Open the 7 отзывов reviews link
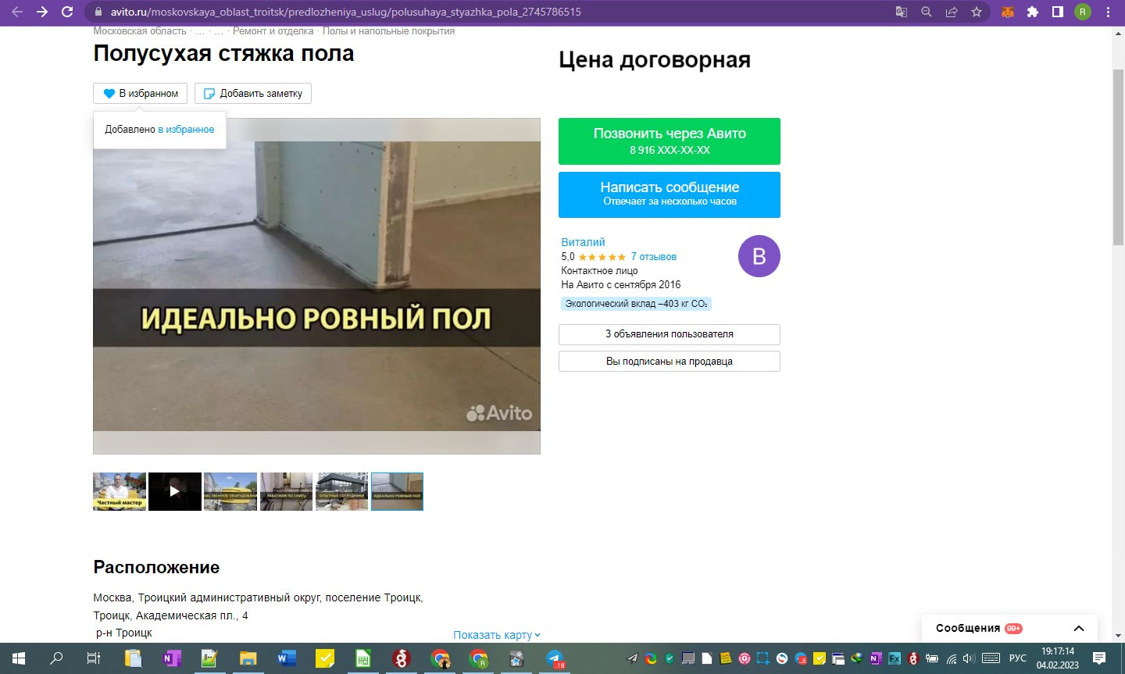1125x674 pixels. click(654, 256)
